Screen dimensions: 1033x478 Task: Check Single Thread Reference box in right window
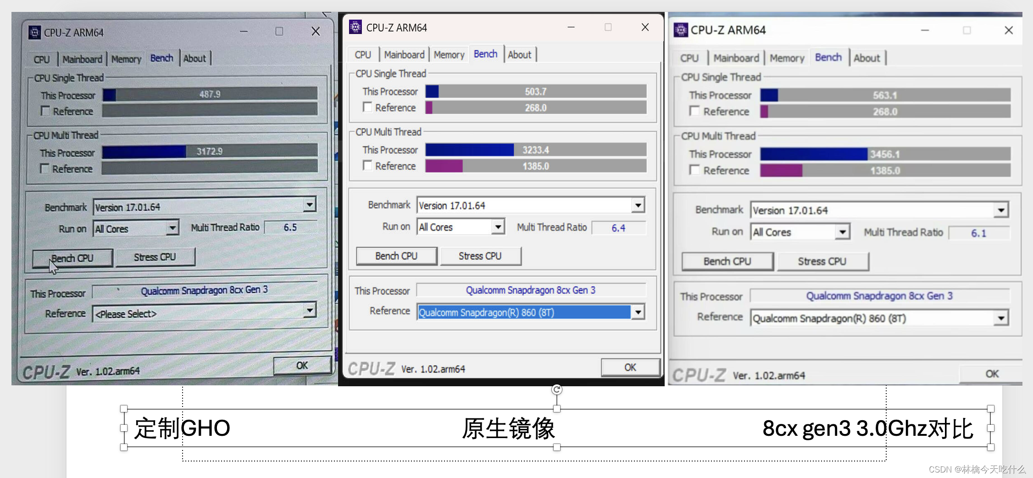pos(694,111)
